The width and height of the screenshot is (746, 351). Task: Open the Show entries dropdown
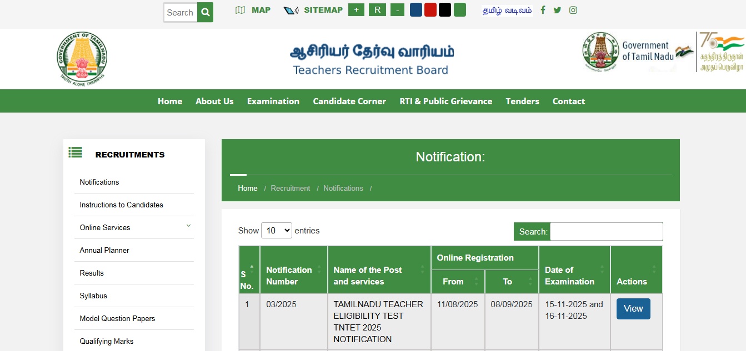[276, 231]
